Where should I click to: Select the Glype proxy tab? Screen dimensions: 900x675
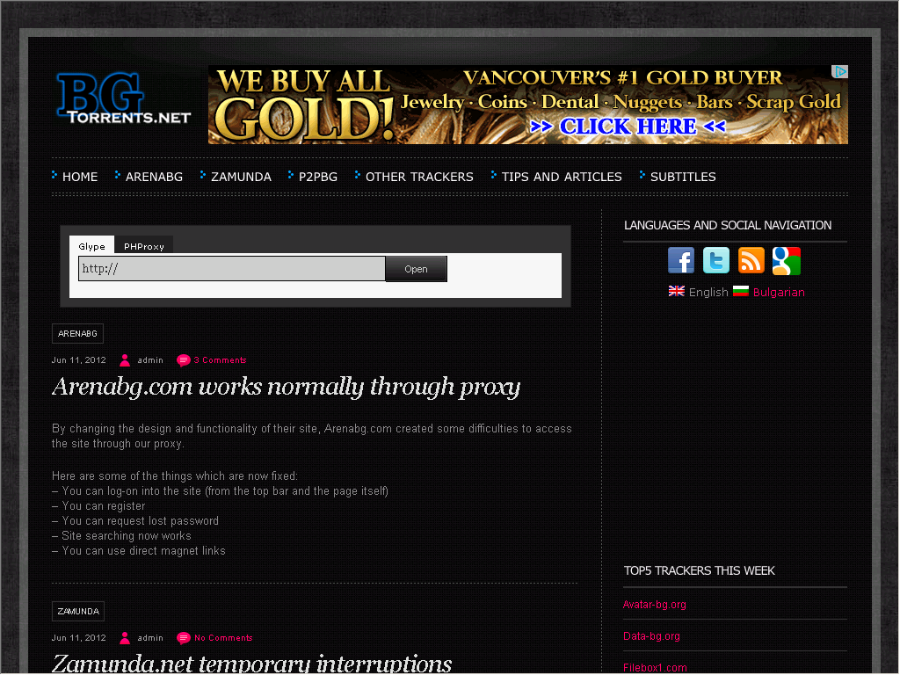(x=91, y=246)
